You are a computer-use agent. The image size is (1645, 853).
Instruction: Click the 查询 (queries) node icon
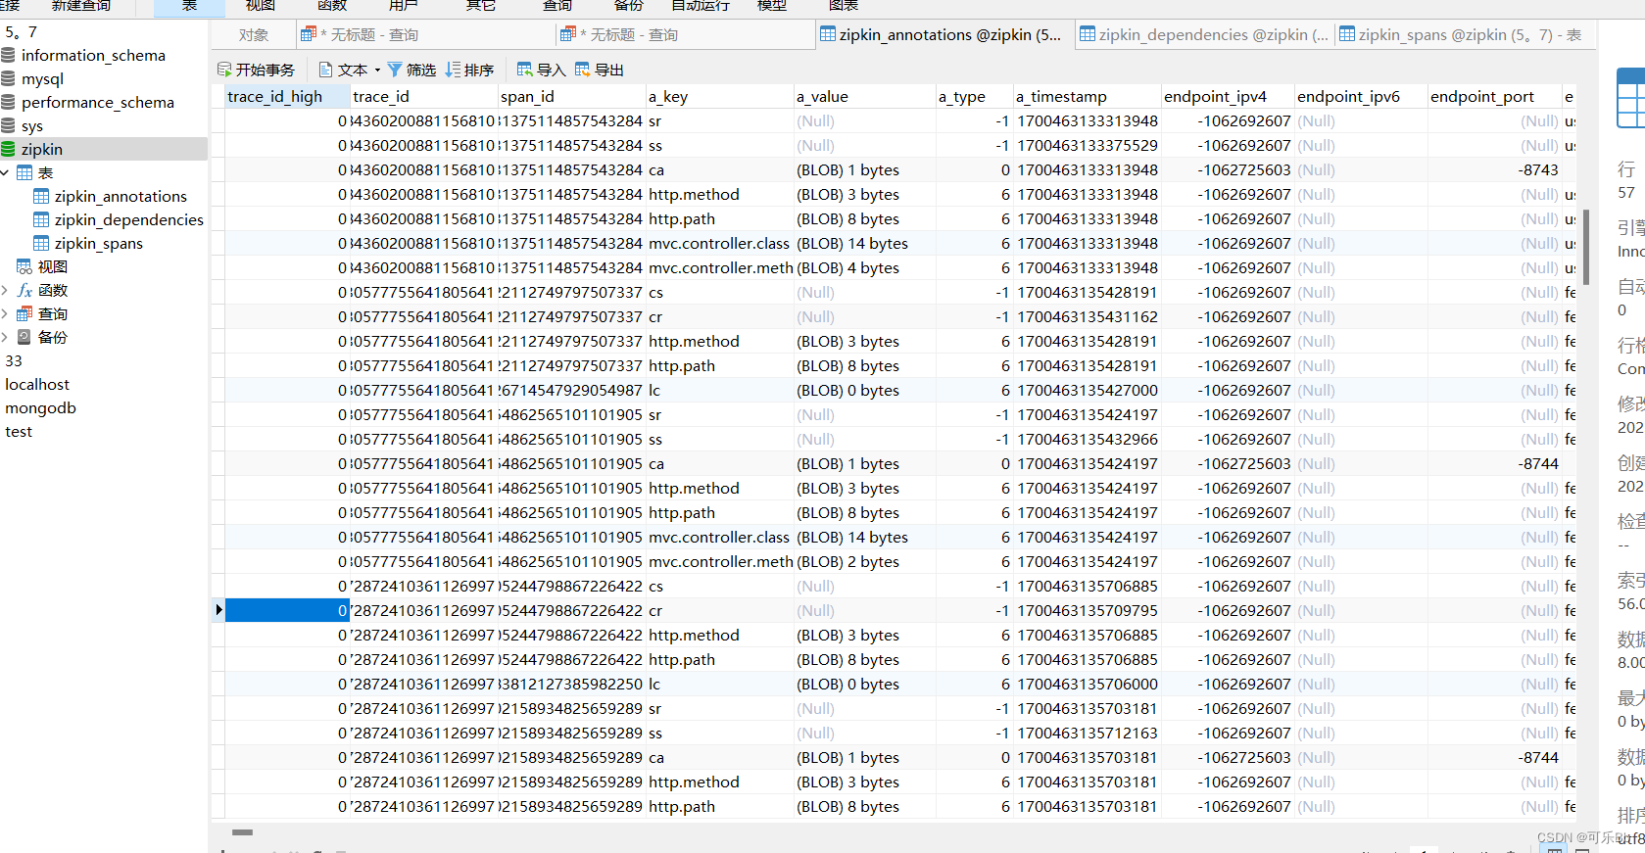click(x=24, y=314)
